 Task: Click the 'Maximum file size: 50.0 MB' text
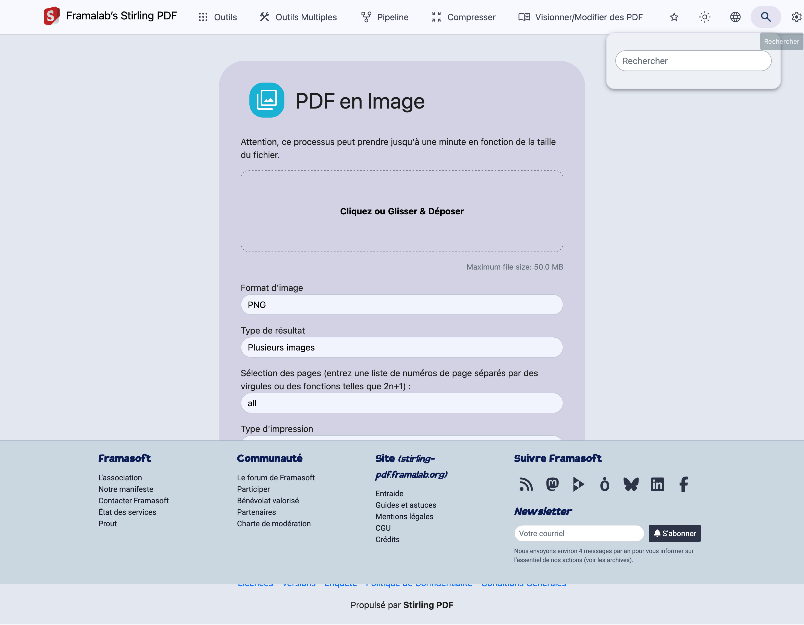tap(515, 267)
